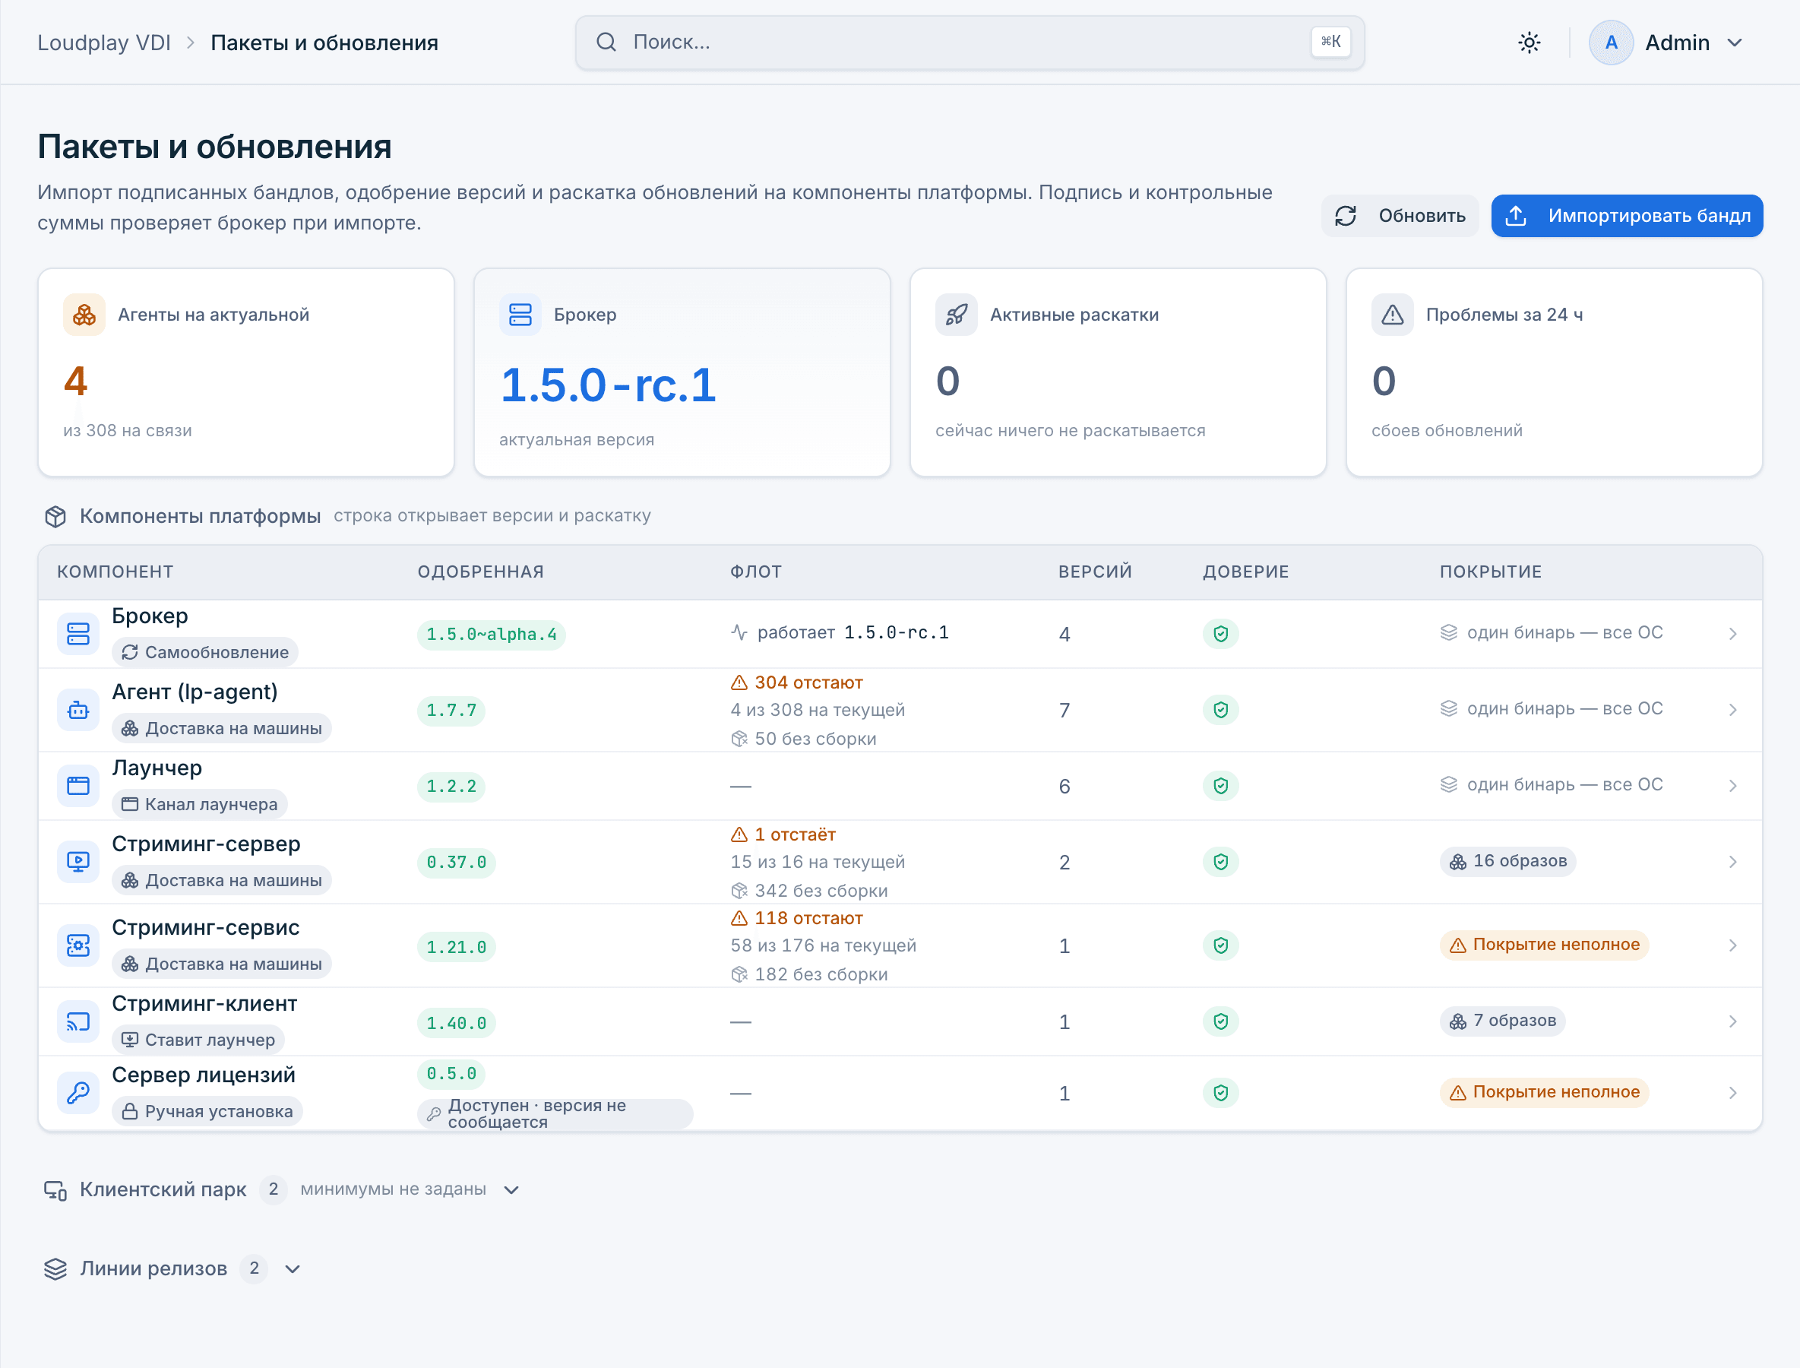Click the Лаунчер row window icon
This screenshot has width=1800, height=1368.
pyautogui.click(x=78, y=786)
